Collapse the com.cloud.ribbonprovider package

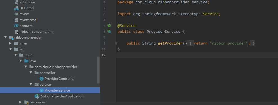26,67
